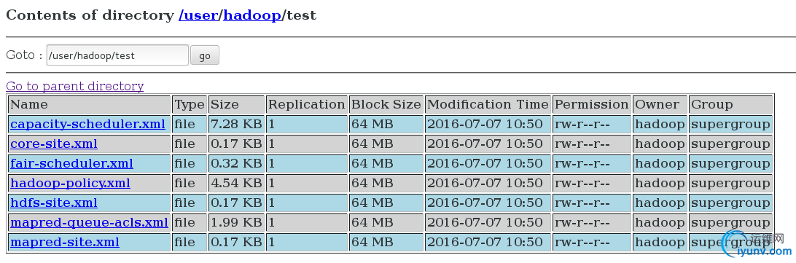Open the hdfs-site.xml file link
The width and height of the screenshot is (796, 263).
[54, 203]
